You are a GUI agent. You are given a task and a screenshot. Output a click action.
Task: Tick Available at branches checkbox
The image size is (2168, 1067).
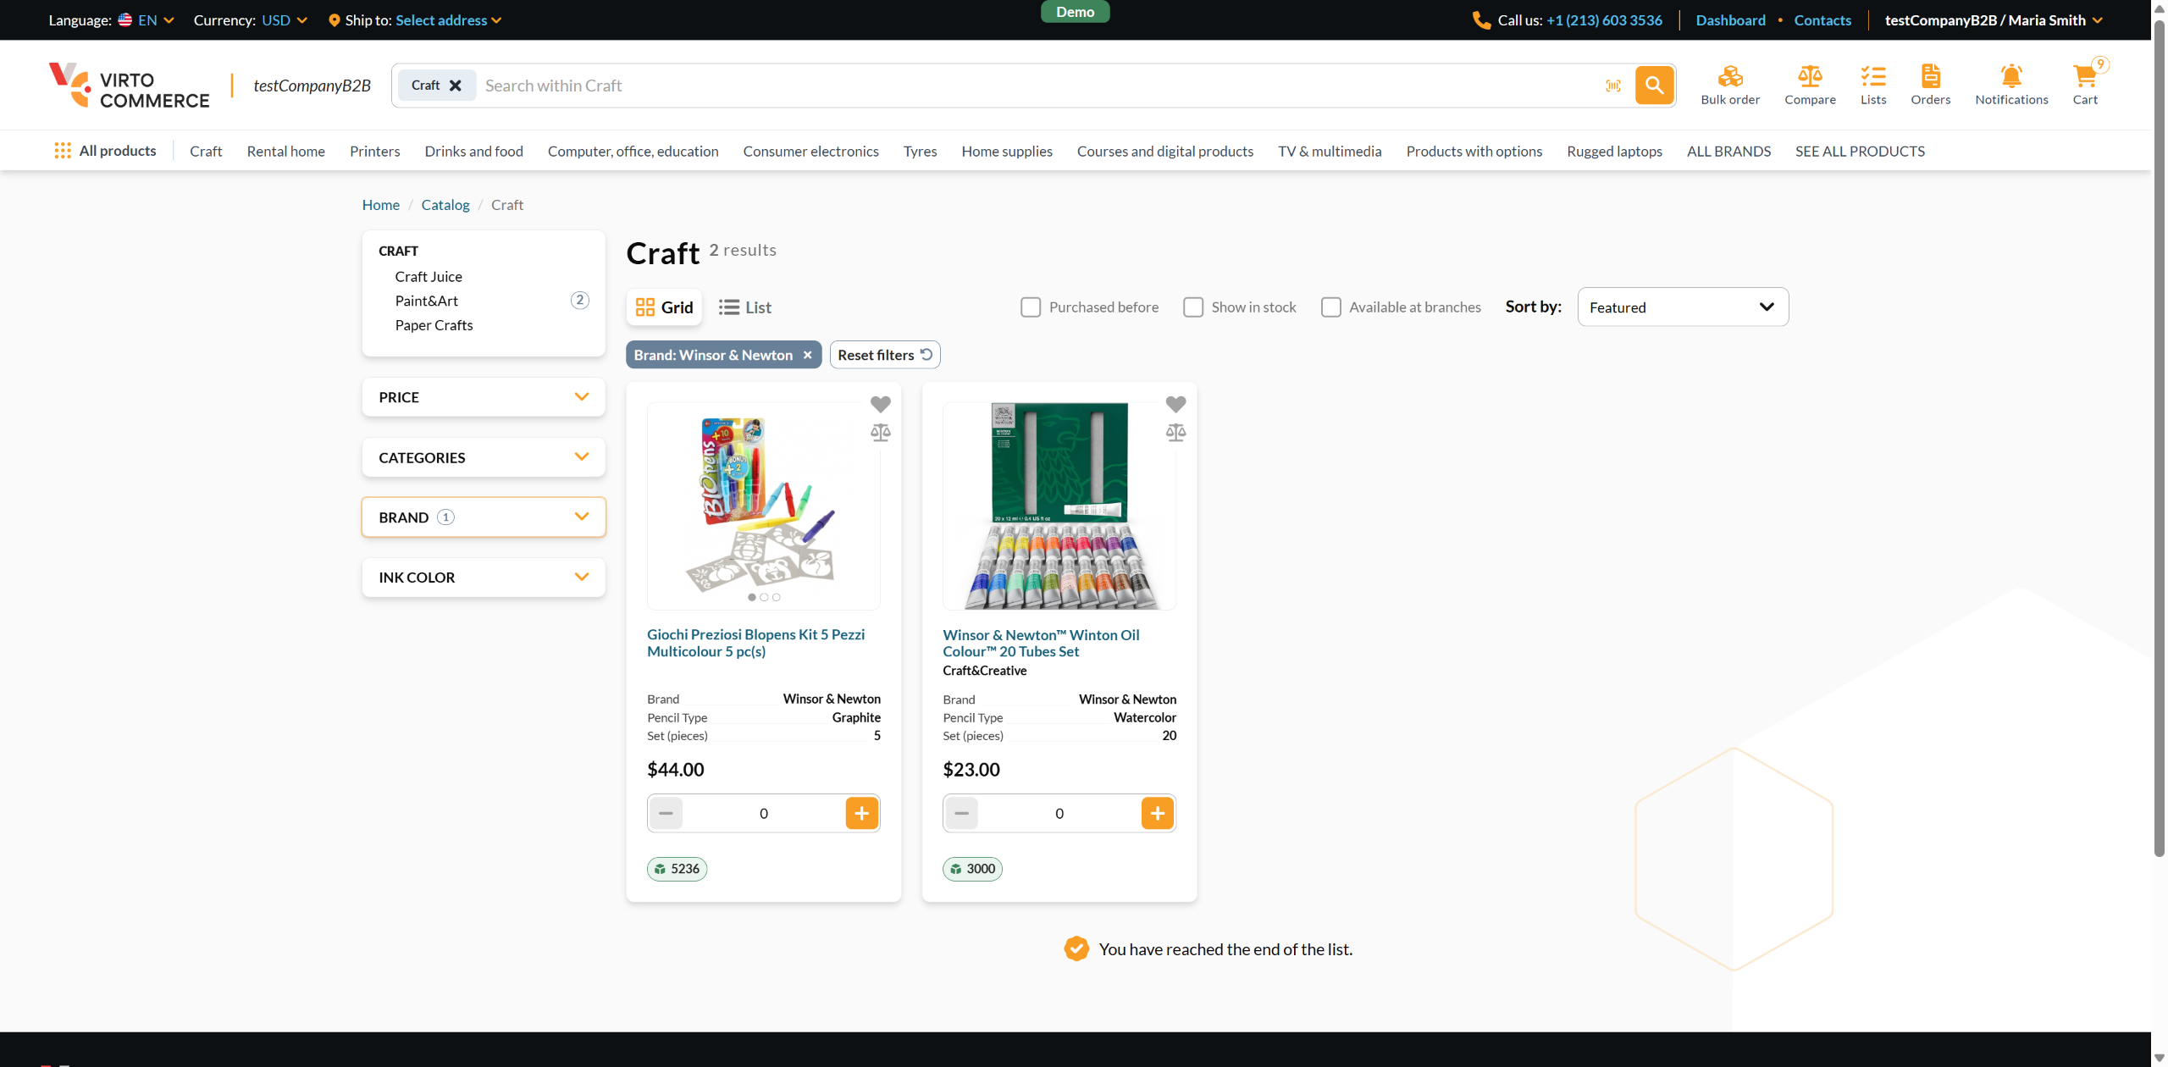(x=1331, y=307)
